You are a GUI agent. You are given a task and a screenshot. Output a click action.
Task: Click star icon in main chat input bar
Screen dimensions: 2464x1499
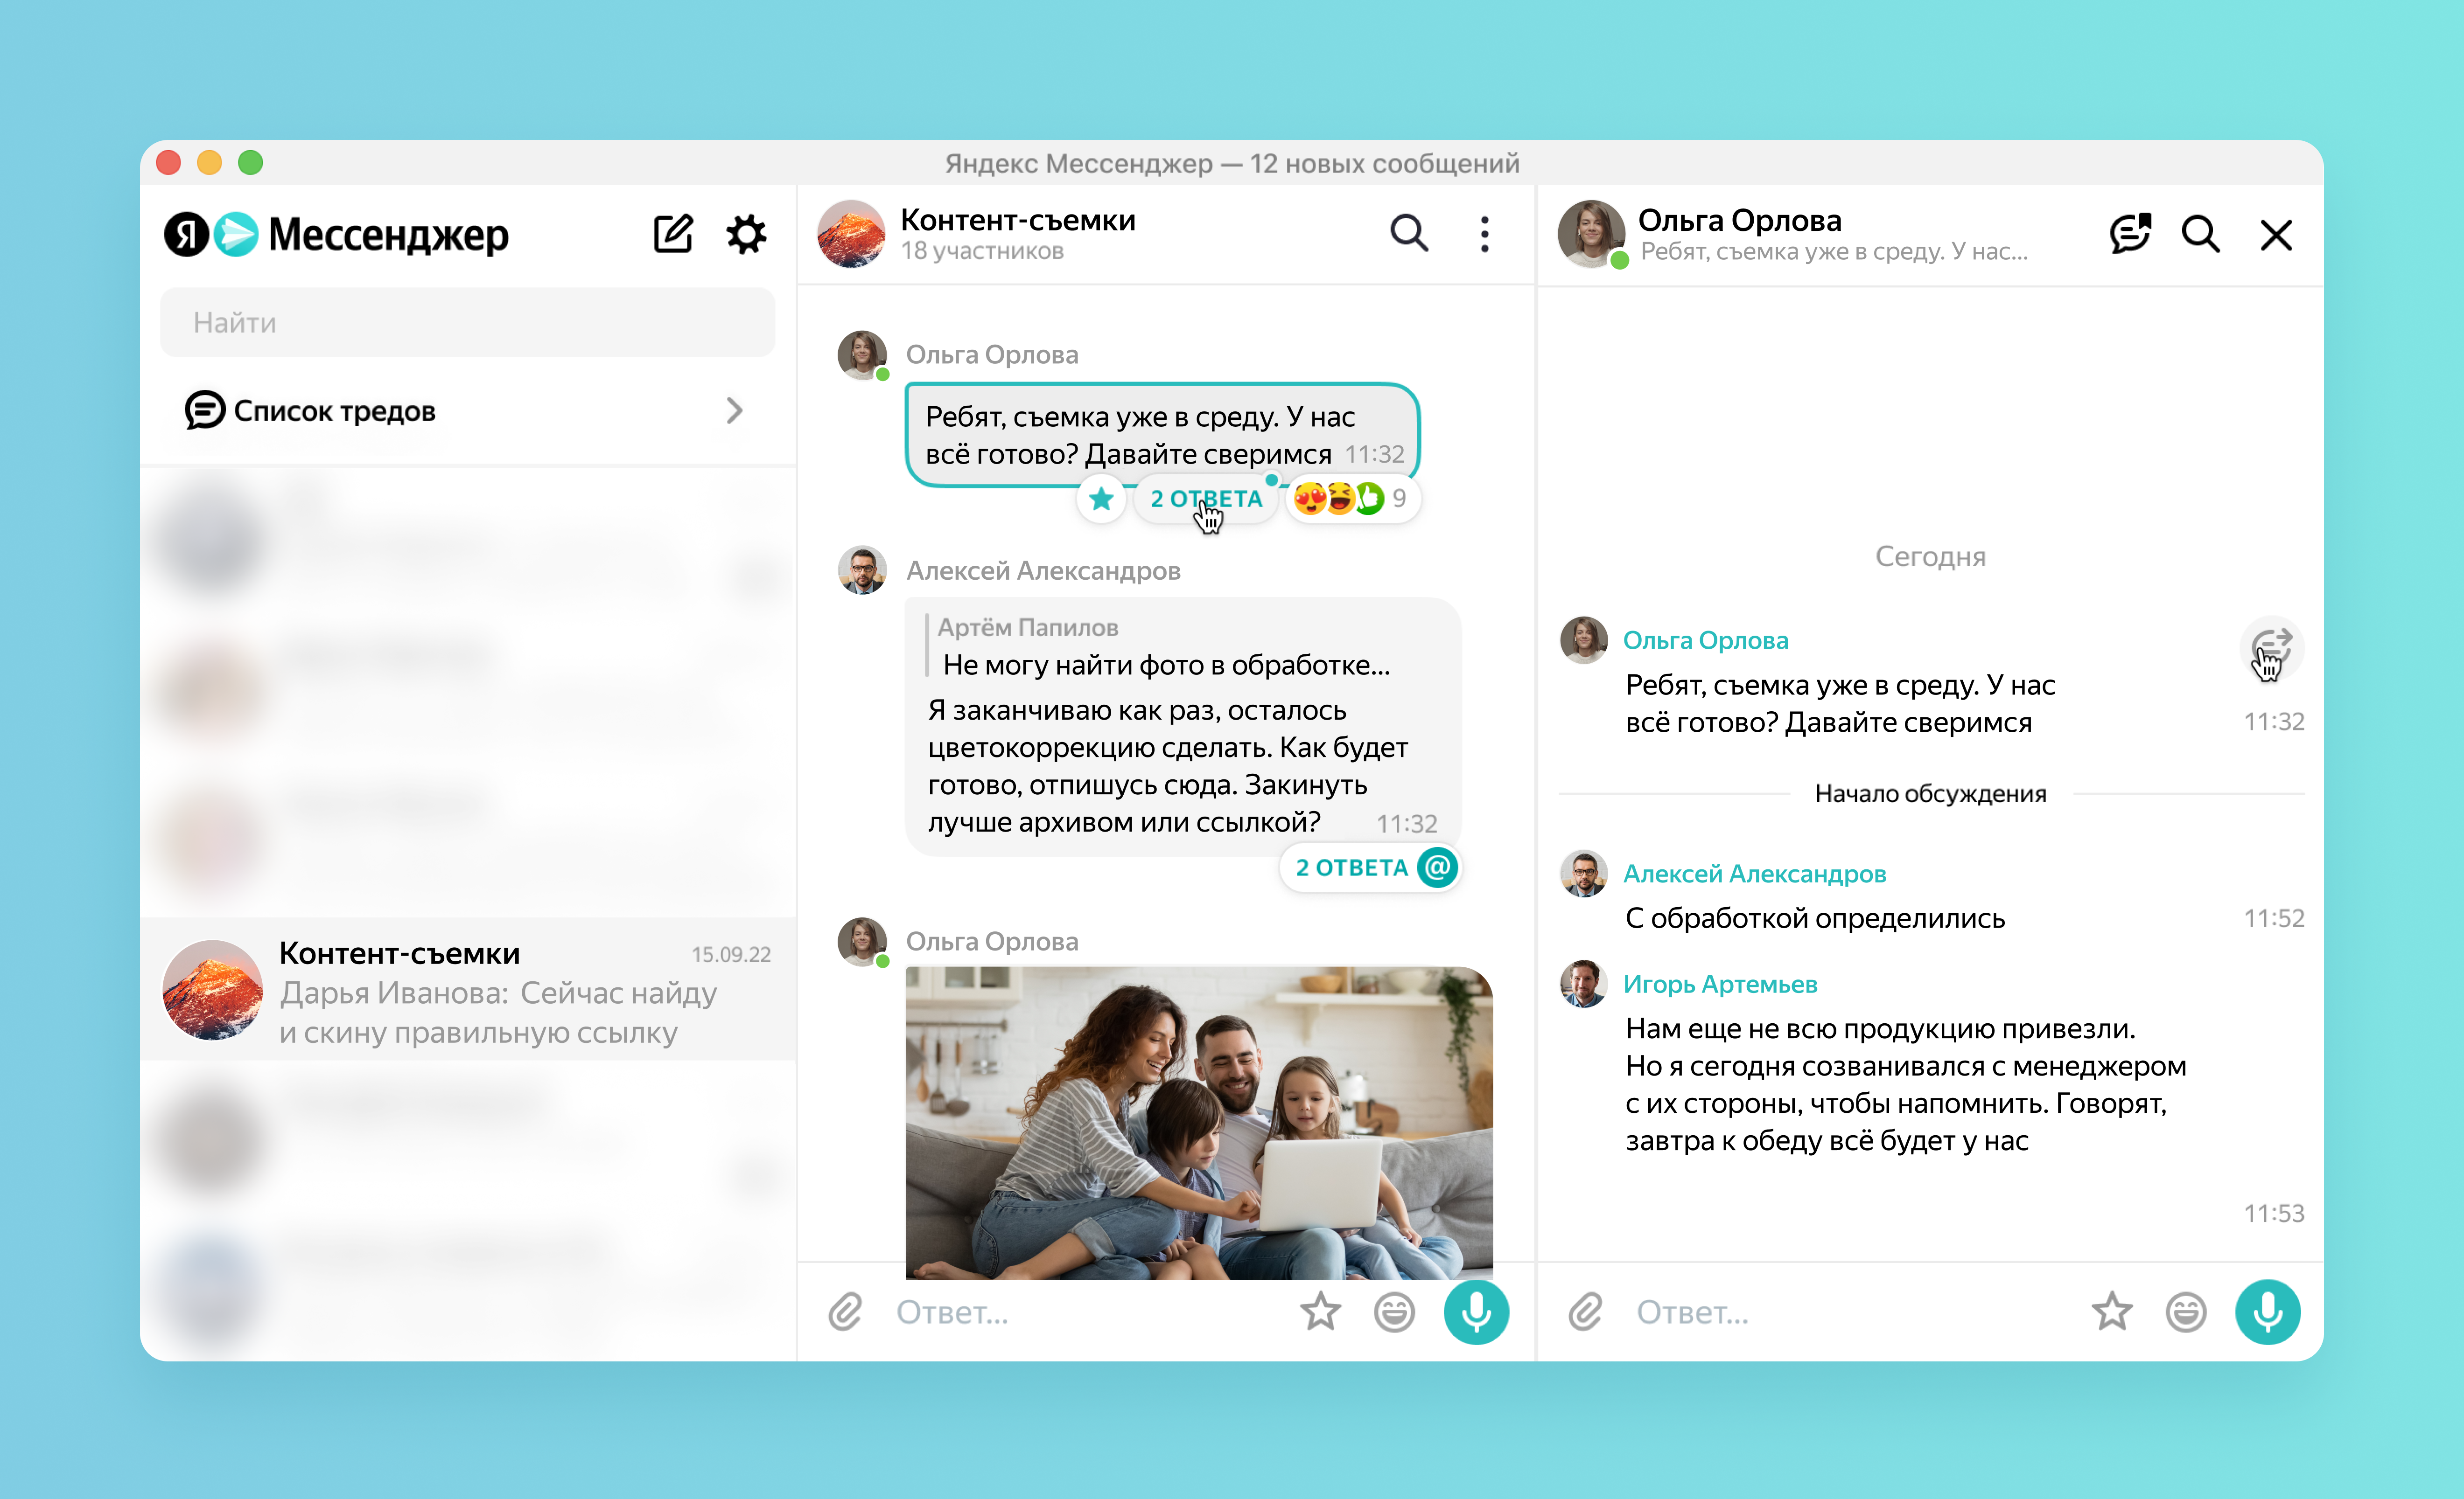(x=1320, y=1312)
